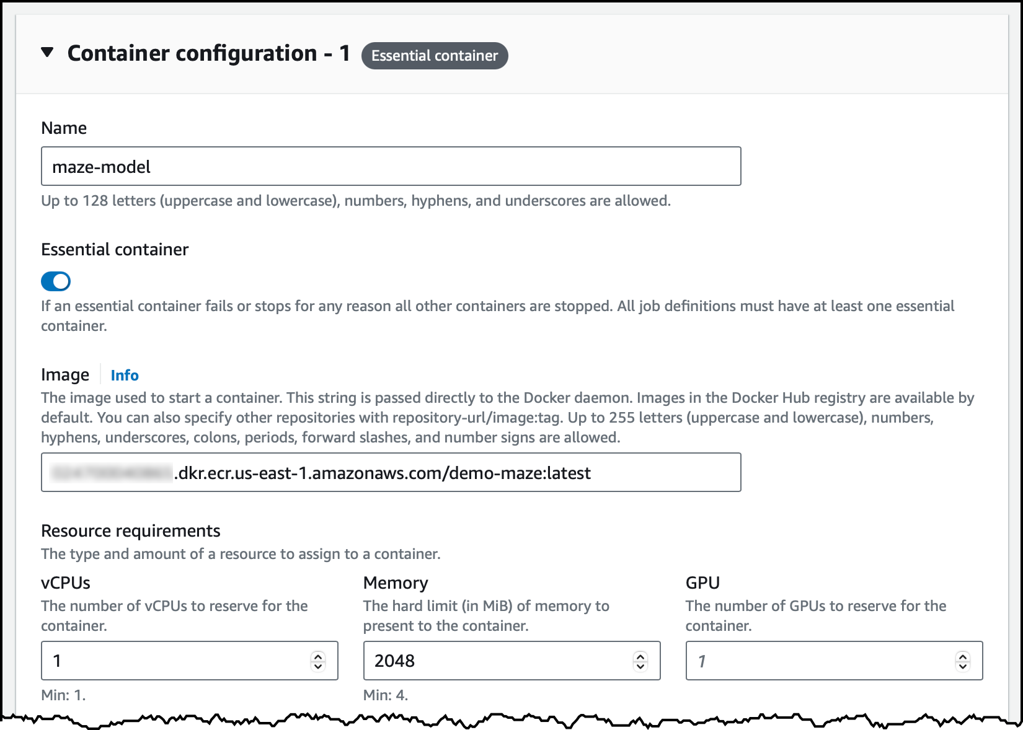Open the Image Info link

pos(125,375)
